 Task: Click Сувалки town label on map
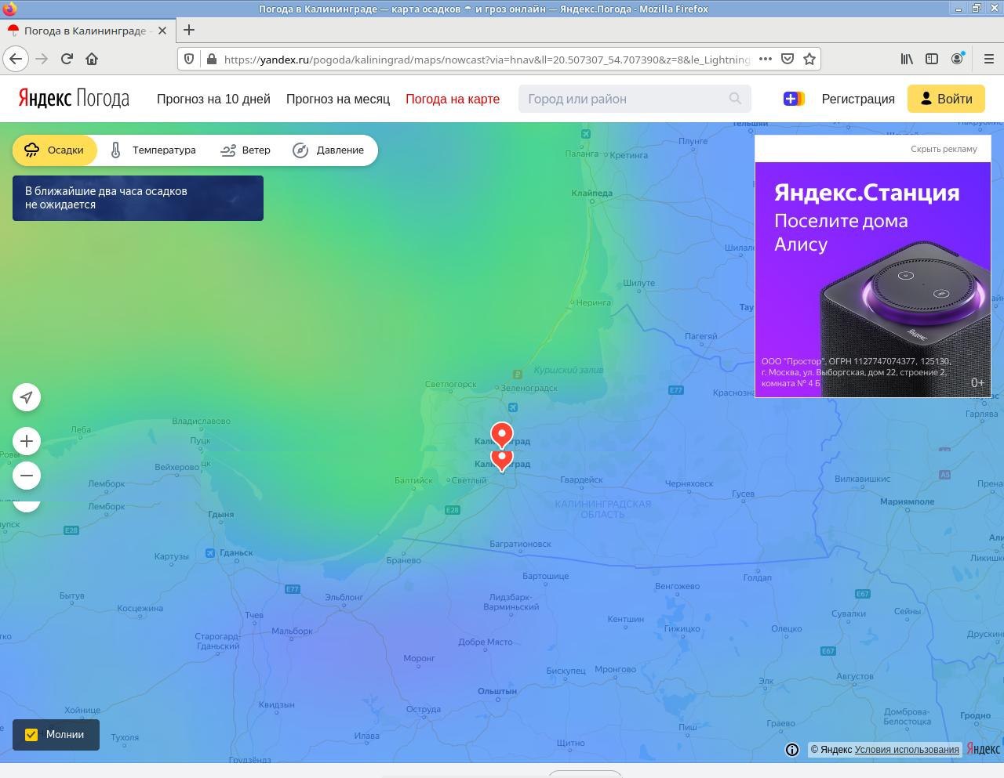pos(849,613)
